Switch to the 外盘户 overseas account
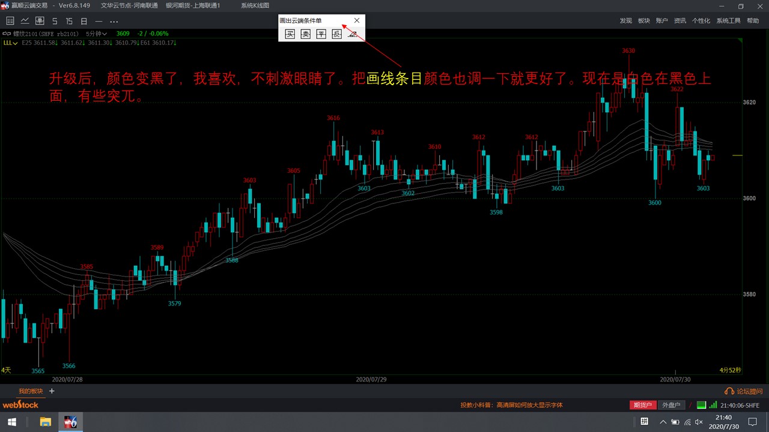This screenshot has height=432, width=769. tap(671, 405)
